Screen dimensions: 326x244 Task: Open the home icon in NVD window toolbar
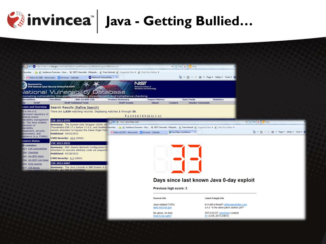(181, 77)
